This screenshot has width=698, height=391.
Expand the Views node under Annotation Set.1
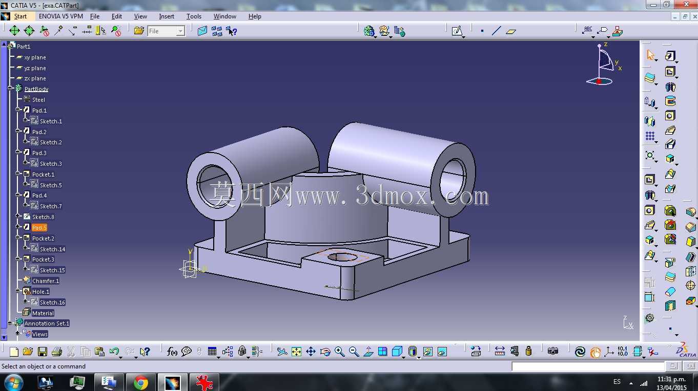coord(18,334)
